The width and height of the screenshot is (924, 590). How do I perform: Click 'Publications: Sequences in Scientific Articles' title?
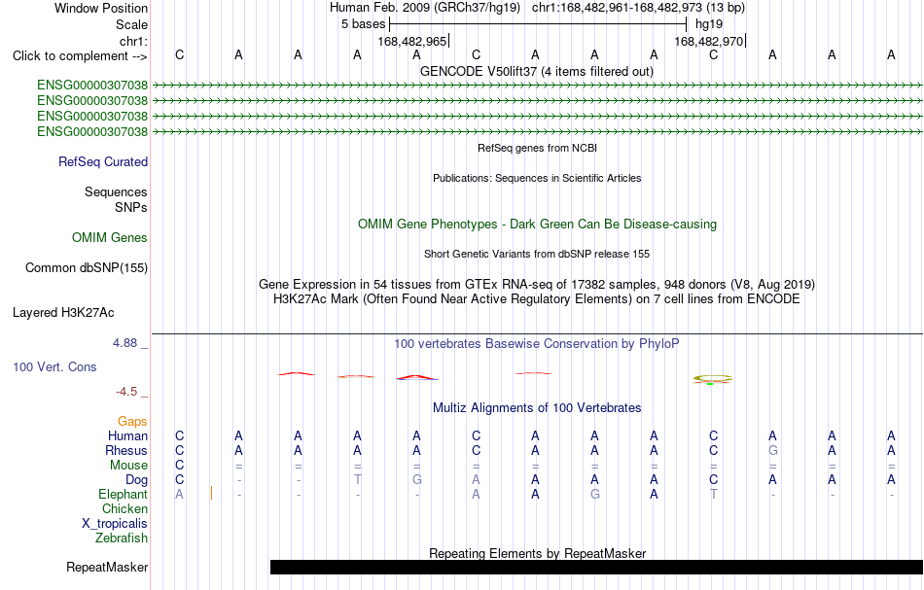(x=537, y=178)
